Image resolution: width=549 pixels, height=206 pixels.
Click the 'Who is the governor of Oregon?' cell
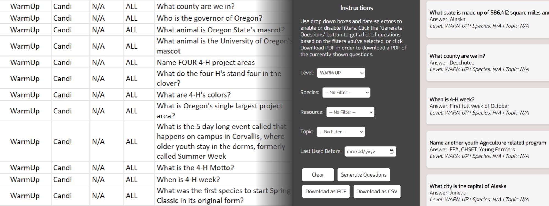pos(209,18)
